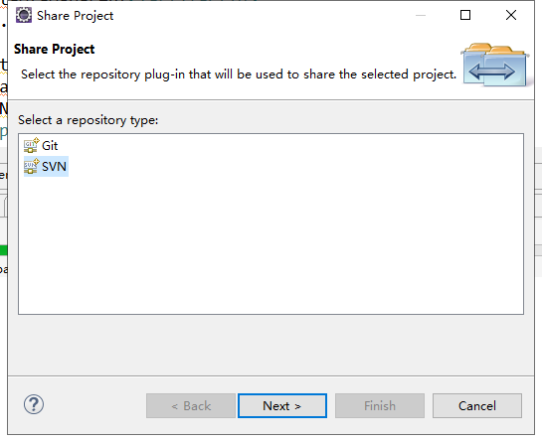Minimize the Share Project dialog
Screen dimensions: 542x442
[421, 15]
